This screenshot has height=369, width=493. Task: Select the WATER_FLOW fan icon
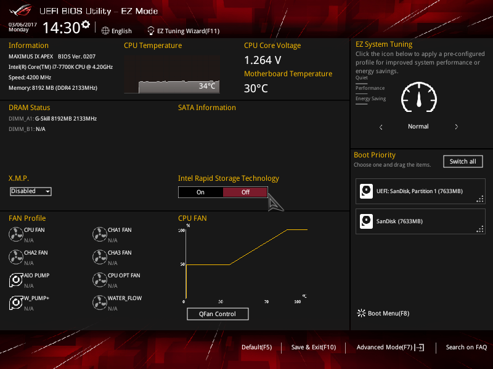(100, 303)
